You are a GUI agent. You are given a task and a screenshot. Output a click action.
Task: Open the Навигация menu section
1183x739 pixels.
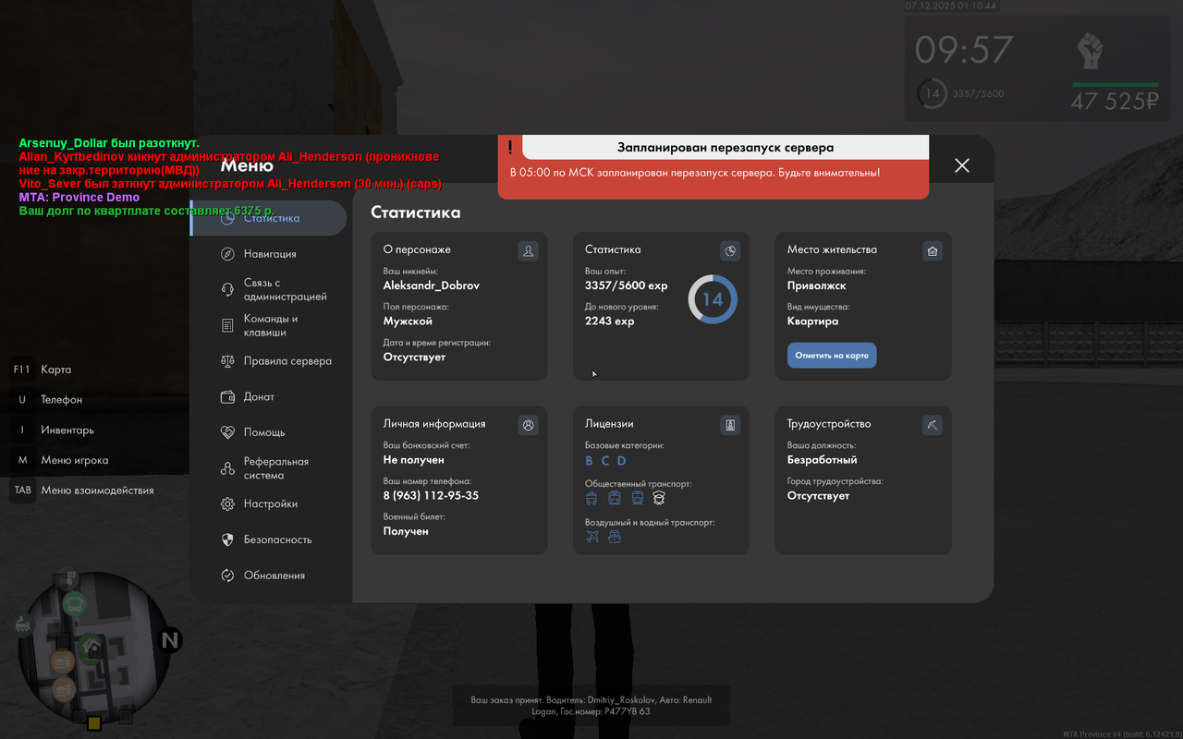pos(269,254)
